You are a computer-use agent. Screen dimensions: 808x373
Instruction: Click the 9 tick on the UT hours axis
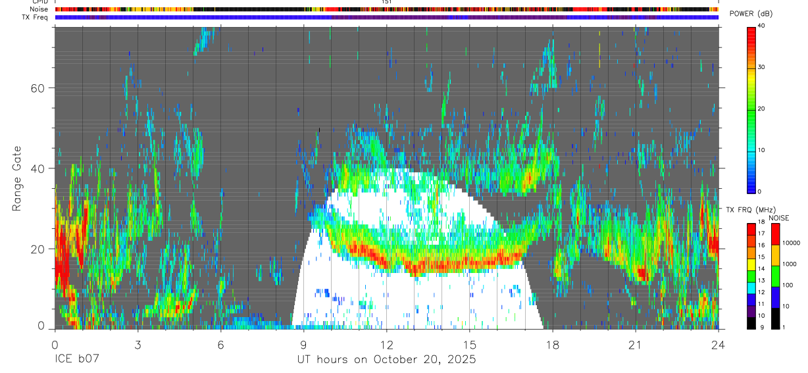[303, 344]
